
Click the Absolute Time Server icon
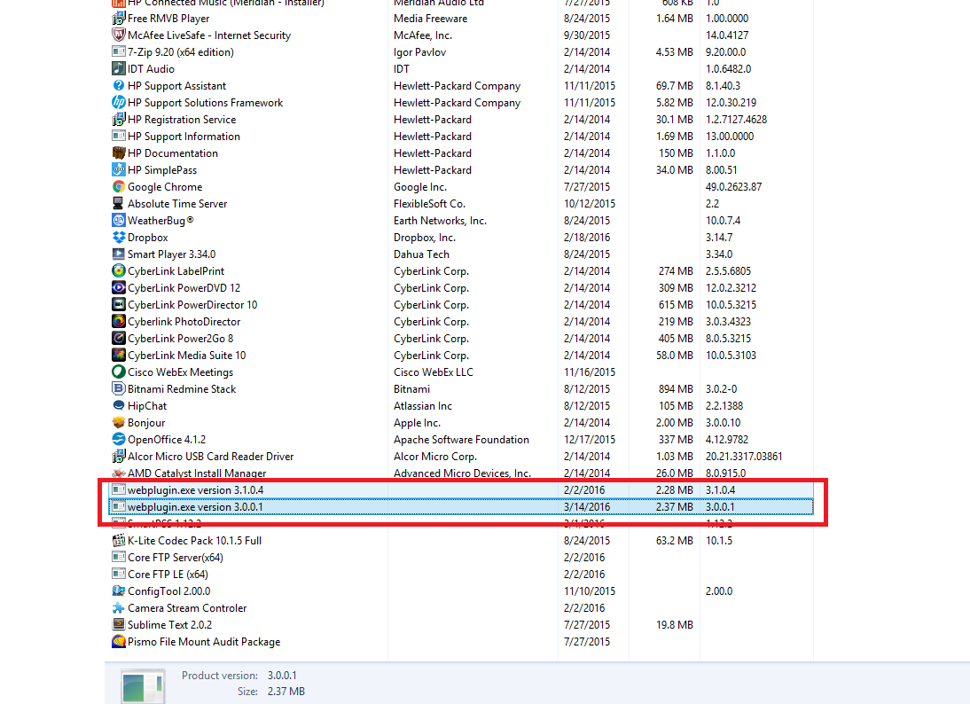tap(118, 204)
